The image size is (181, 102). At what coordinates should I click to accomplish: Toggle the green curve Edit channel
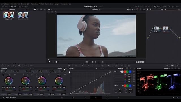(x=128, y=72)
